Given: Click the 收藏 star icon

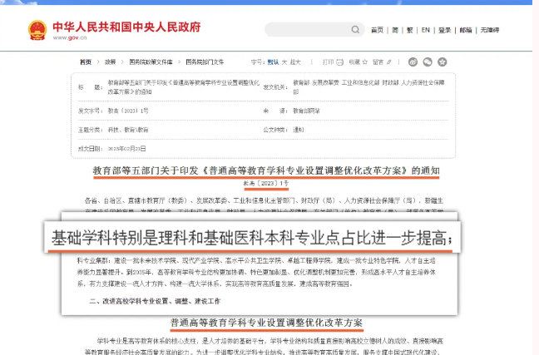Looking at the screenshot, I should pyautogui.click(x=363, y=62).
